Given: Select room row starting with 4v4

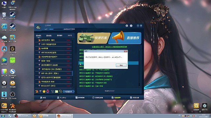Looking at the screenshot, I should [x=53, y=49].
